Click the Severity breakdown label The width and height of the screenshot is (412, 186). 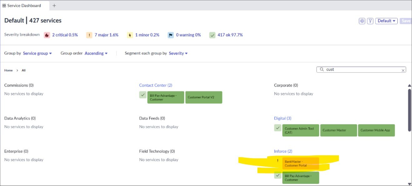[x=22, y=35]
